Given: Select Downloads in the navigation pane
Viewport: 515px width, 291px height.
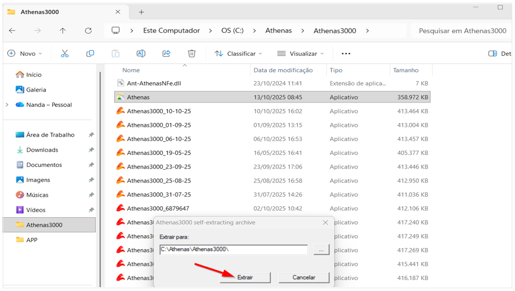Looking at the screenshot, I should click(42, 150).
